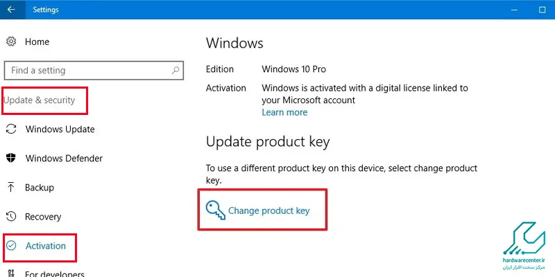
Task: Click the Windows Defender shield icon
Action: (11, 159)
